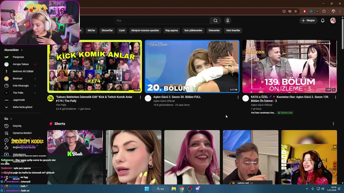The height and width of the screenshot is (193, 344).
Task: Select the Mix'ler filter chip
Action: coord(91,30)
